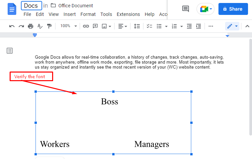Open the image insert dropdown arrow
This screenshot has height=159, width=252.
(110, 26)
